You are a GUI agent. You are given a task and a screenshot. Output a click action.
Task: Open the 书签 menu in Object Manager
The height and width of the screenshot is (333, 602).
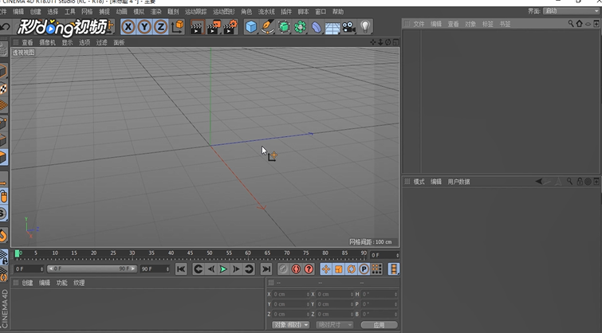(x=505, y=24)
